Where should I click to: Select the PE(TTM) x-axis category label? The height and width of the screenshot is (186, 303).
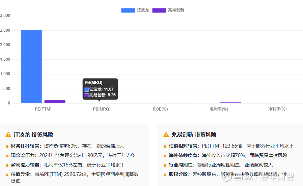pyautogui.click(x=43, y=109)
